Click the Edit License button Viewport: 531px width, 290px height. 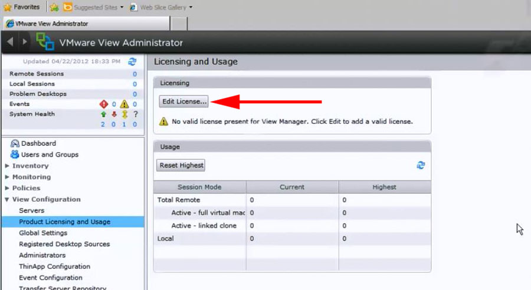(x=183, y=101)
